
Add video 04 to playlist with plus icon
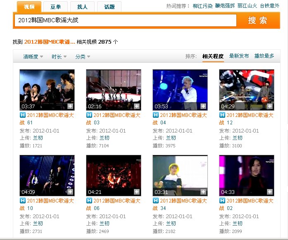(x=203, y=106)
